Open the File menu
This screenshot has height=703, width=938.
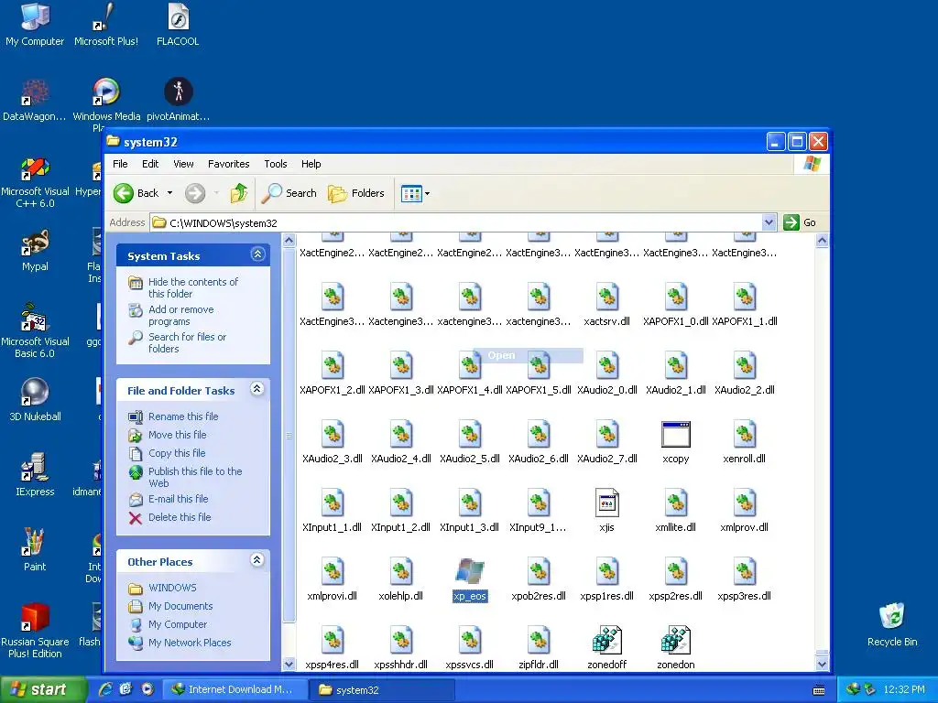tap(120, 164)
